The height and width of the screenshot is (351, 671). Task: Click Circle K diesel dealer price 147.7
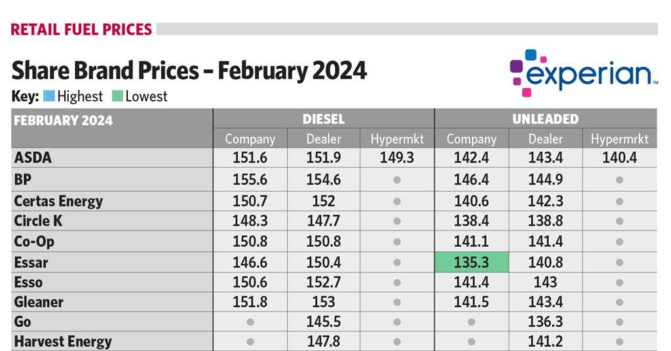coord(324,221)
